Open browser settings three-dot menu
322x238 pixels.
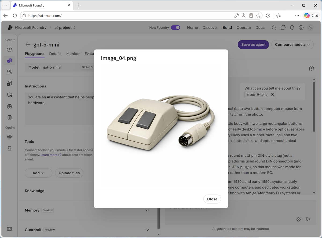point(297,16)
